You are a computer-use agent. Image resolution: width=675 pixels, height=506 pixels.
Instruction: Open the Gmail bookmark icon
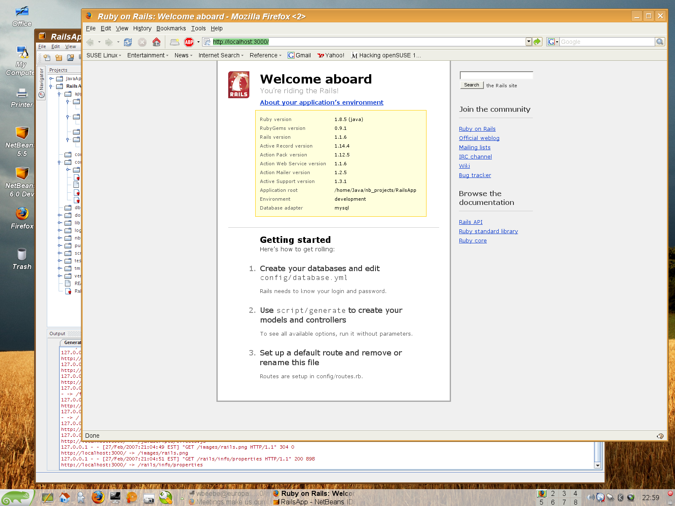point(291,55)
